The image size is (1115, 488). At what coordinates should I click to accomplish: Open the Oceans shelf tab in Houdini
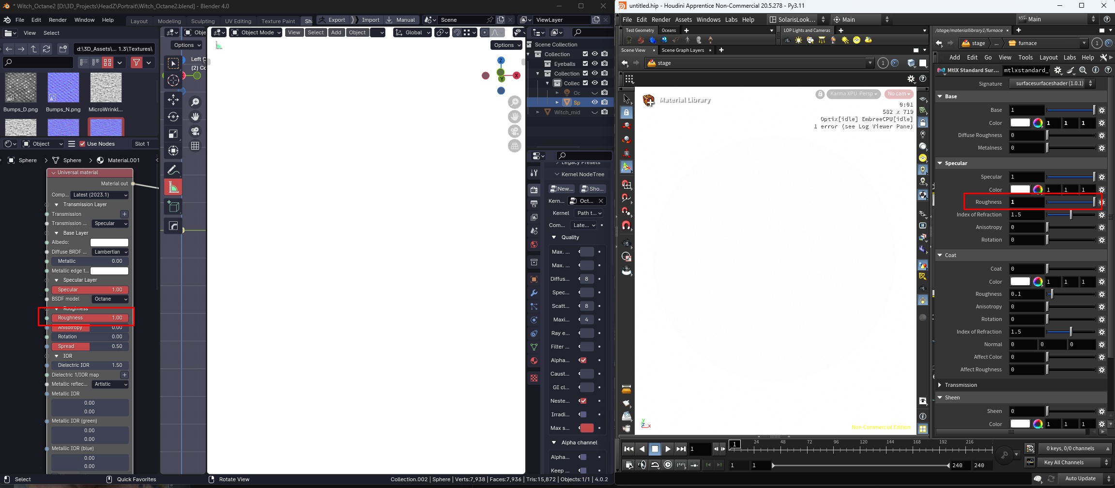pos(669,30)
